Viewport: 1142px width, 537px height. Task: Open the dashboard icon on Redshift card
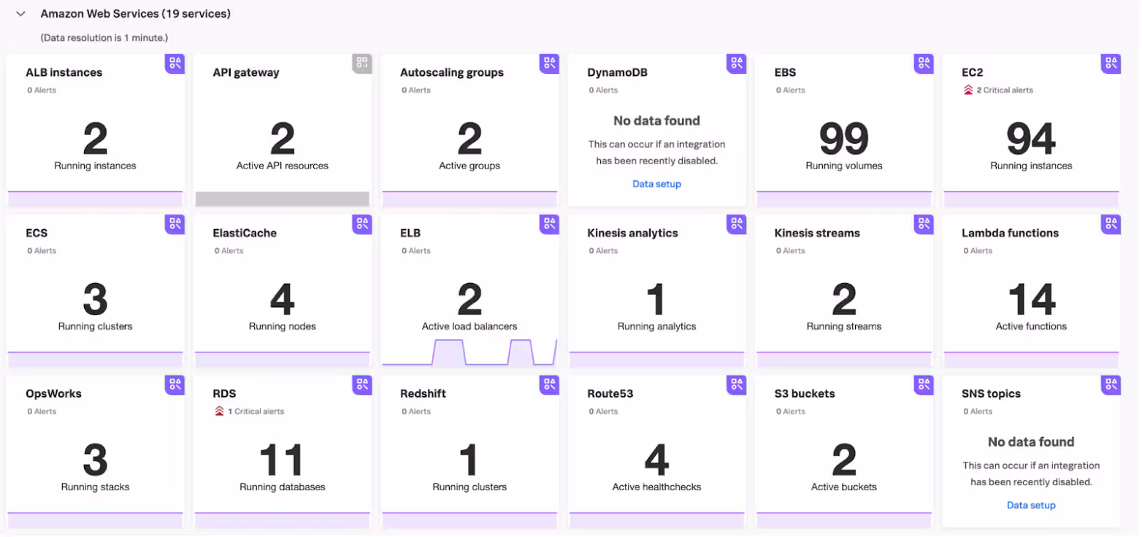point(549,385)
